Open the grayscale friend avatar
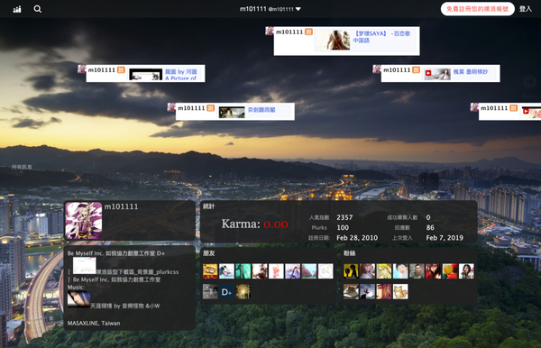This screenshot has width=541, height=348. [210, 292]
